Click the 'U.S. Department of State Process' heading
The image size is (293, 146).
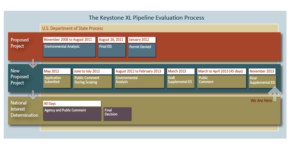point(73,28)
